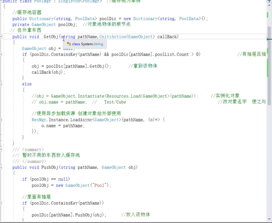Click the comment "// 往外拿东西"
The height and width of the screenshot is (223, 272).
point(26,30)
